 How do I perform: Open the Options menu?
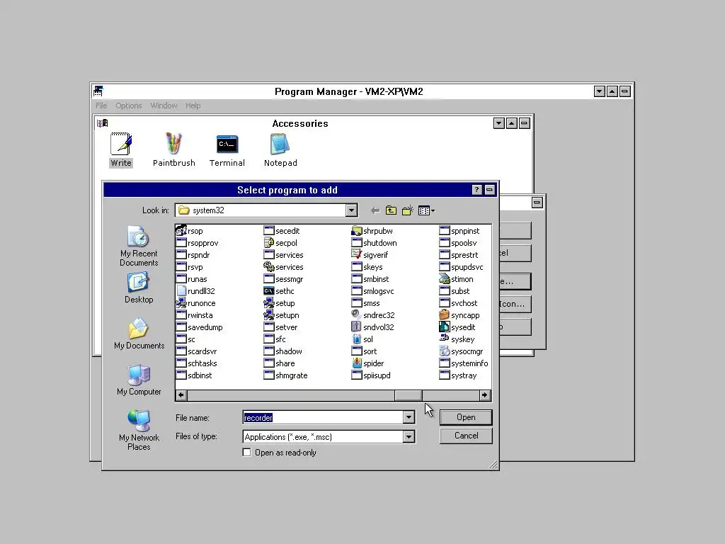pos(129,106)
